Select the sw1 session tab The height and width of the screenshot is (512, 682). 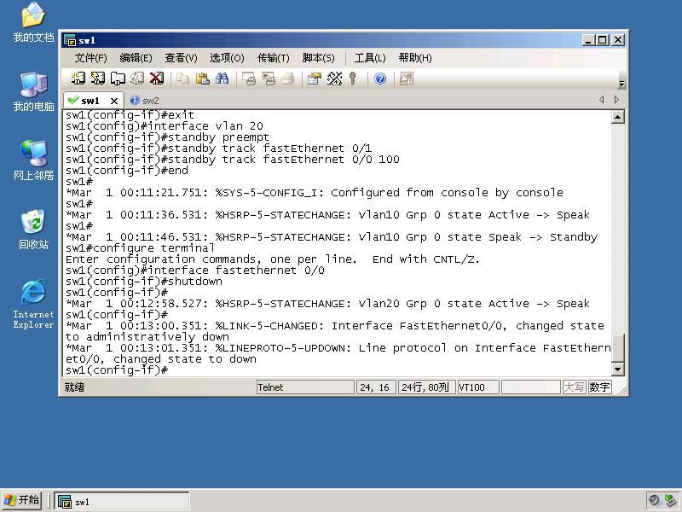(90, 101)
